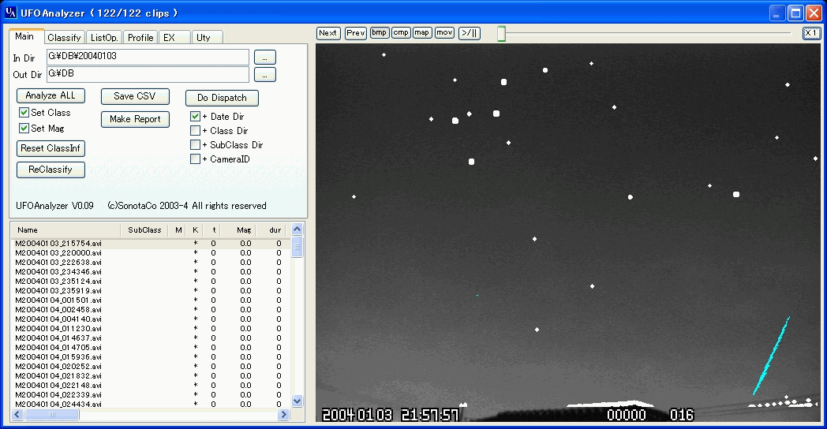Uncheck the Set Class checkbox
Image resolution: width=827 pixels, height=429 pixels.
click(x=24, y=113)
